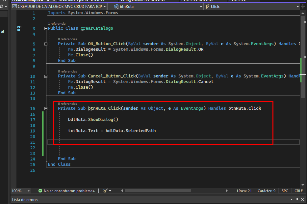
Task: Click the split editor icon at top right
Action: [x=303, y=6]
